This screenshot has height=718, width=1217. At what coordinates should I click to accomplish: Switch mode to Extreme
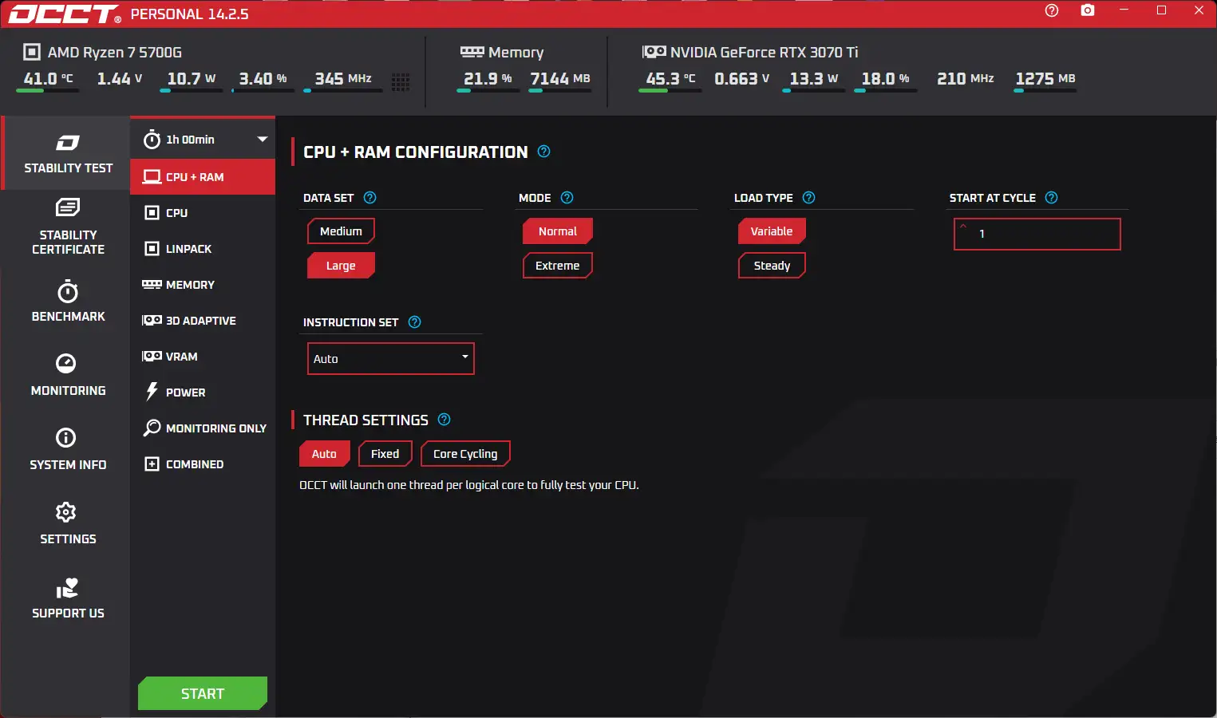[557, 266]
